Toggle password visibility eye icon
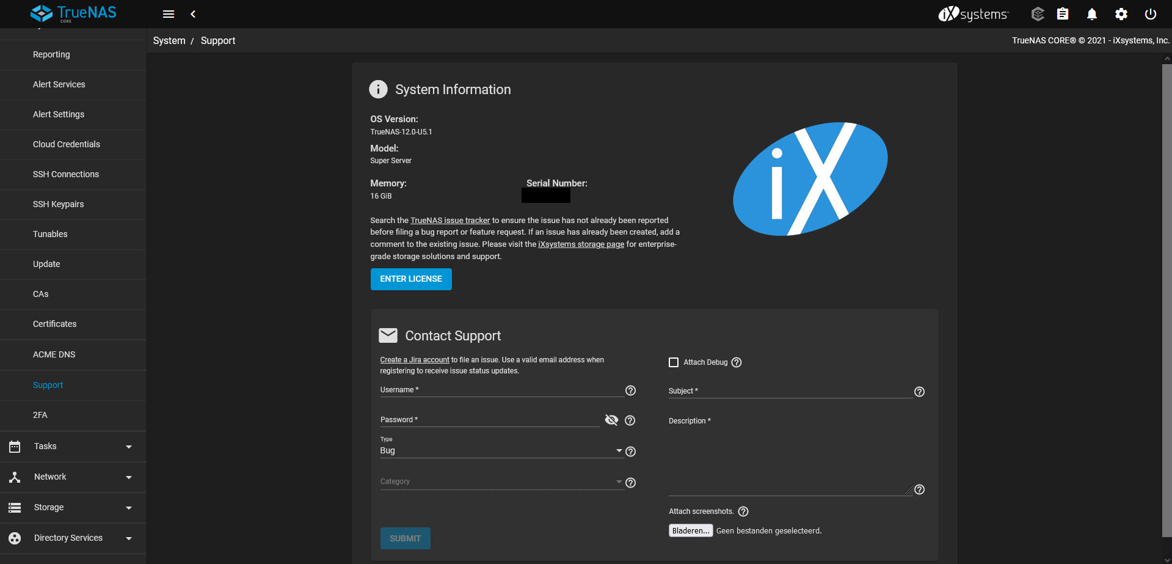1172x564 pixels. (x=611, y=420)
